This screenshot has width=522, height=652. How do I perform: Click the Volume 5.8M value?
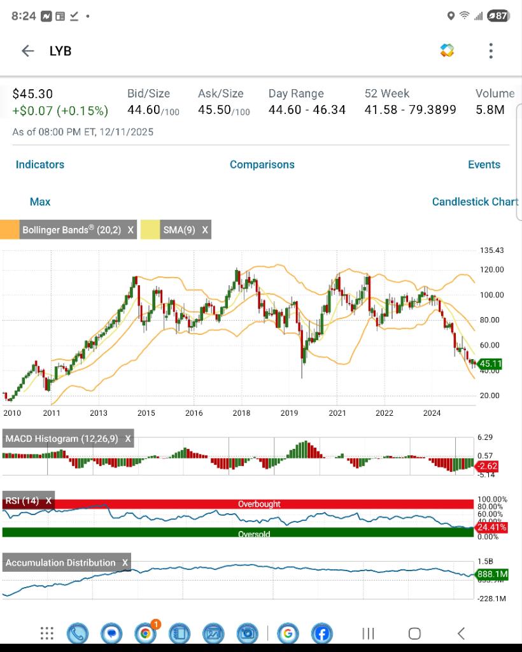point(490,110)
